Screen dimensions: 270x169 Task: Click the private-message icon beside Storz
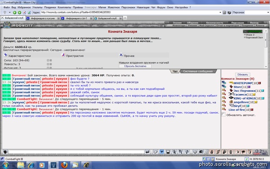click(224, 86)
